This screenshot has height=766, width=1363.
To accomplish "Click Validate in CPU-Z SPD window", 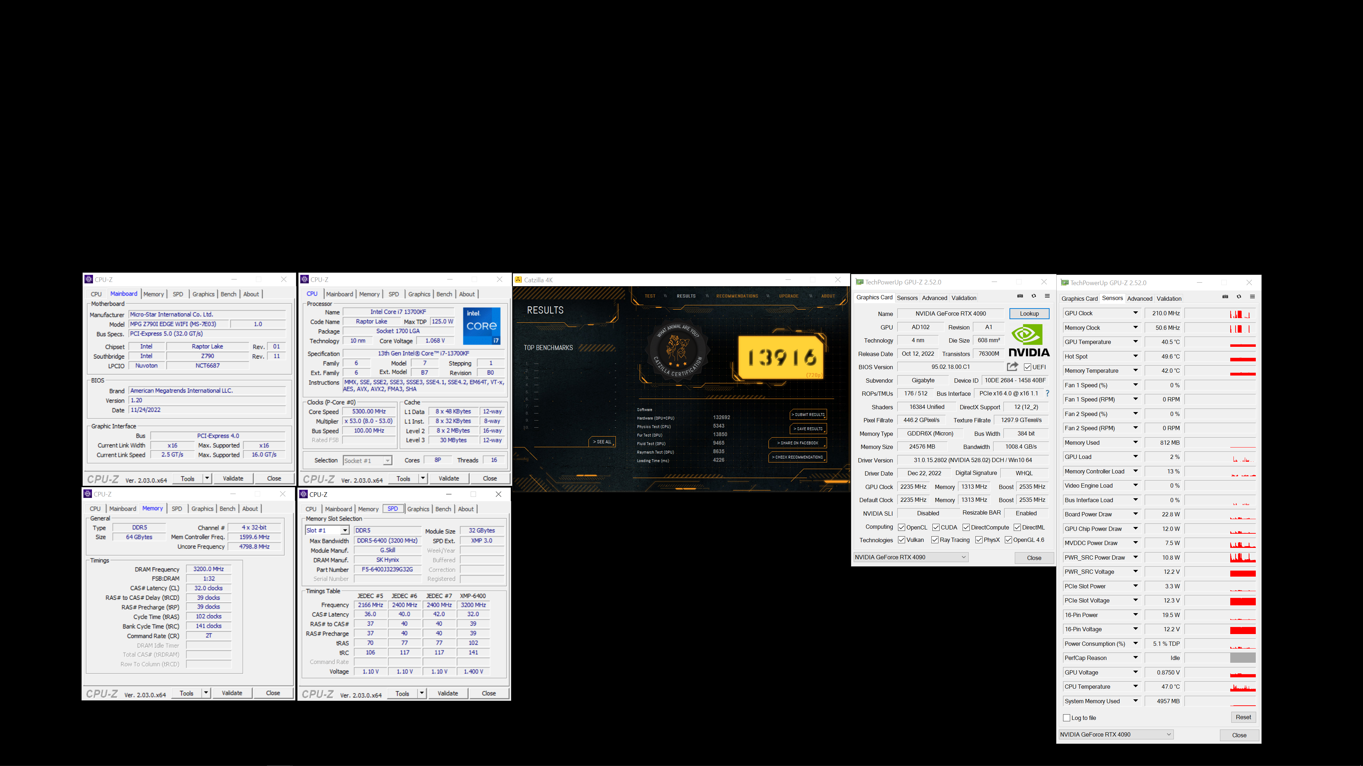I will tap(448, 693).
